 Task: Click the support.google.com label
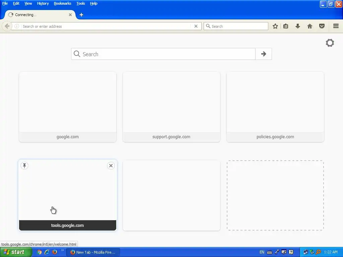pos(171,137)
